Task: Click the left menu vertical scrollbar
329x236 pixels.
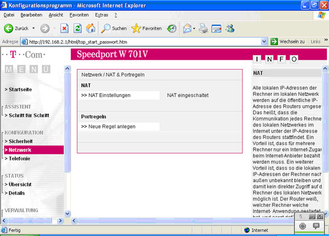Action: [67, 142]
